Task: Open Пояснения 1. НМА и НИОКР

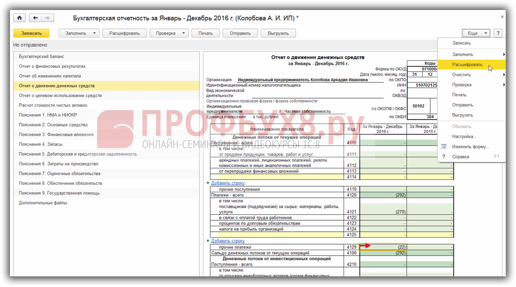Action: [x=106, y=115]
